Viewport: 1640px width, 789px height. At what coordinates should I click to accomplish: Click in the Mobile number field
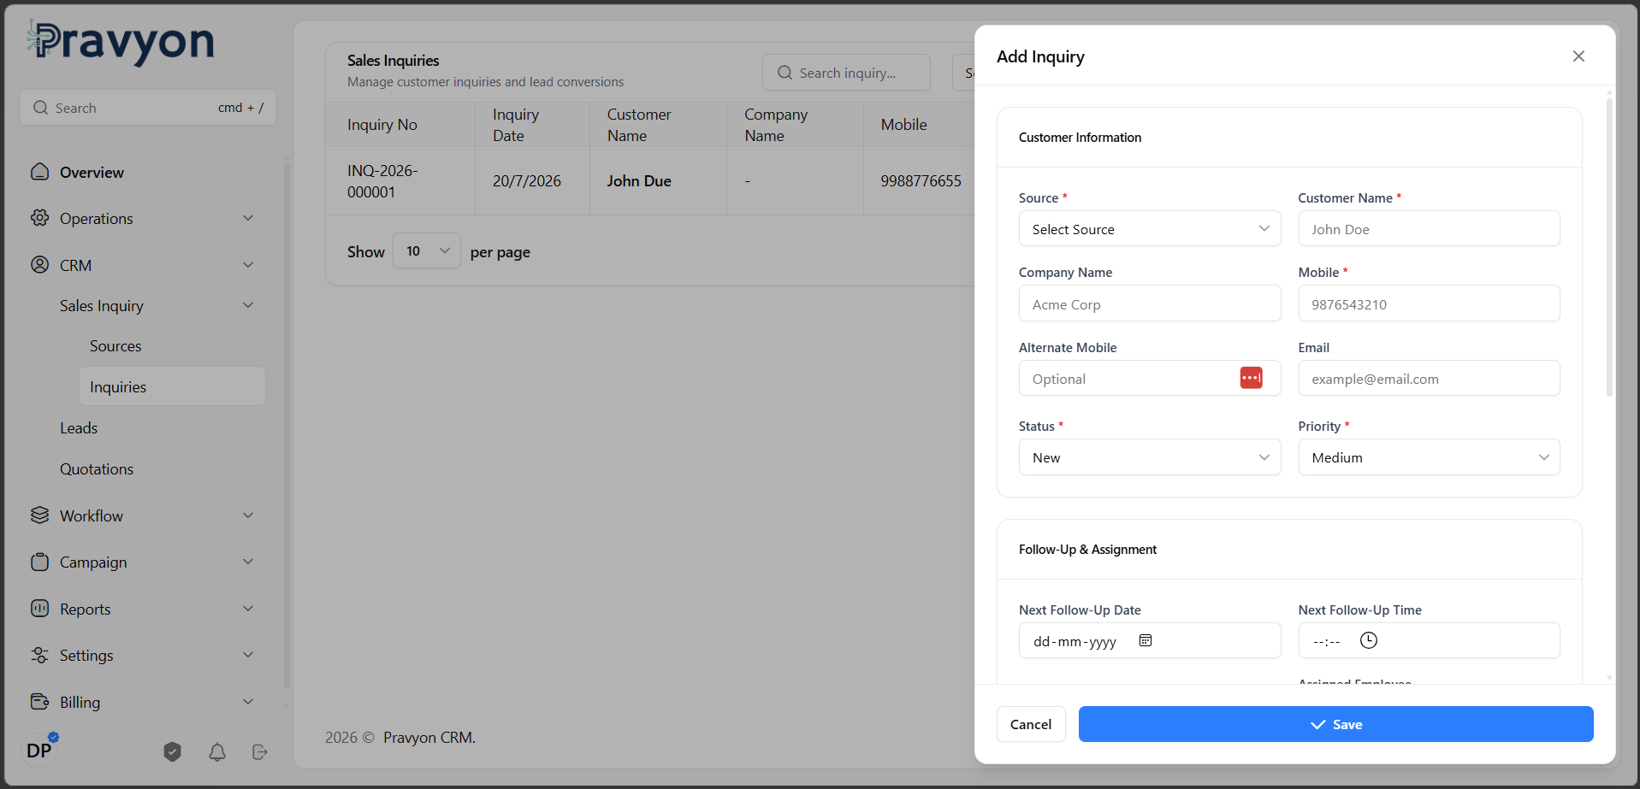click(1429, 303)
